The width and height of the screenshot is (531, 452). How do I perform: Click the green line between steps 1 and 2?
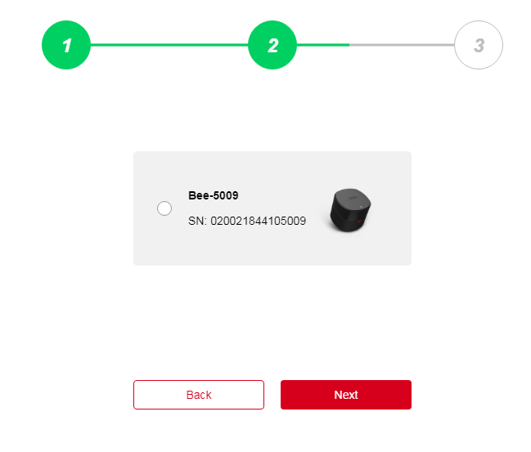(x=169, y=45)
